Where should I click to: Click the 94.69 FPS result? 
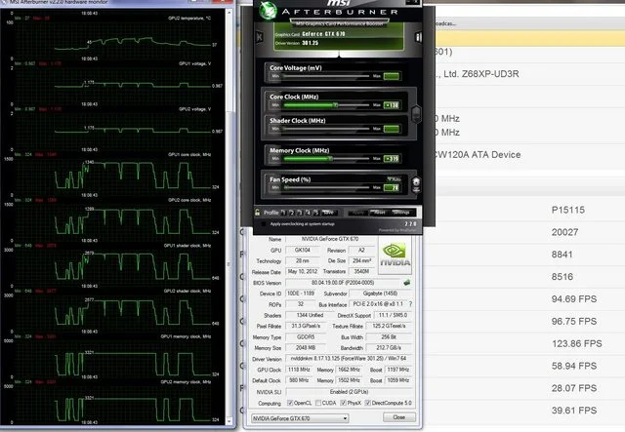click(574, 299)
